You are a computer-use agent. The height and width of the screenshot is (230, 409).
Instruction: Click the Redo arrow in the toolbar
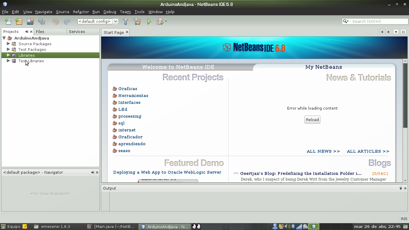coord(67,21)
